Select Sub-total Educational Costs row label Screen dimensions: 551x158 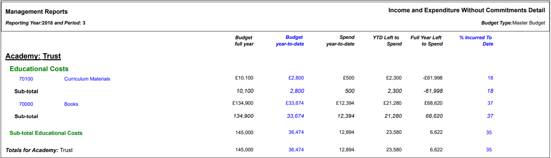pos(46,133)
